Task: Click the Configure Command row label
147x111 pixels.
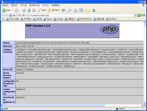Action: [7, 51]
